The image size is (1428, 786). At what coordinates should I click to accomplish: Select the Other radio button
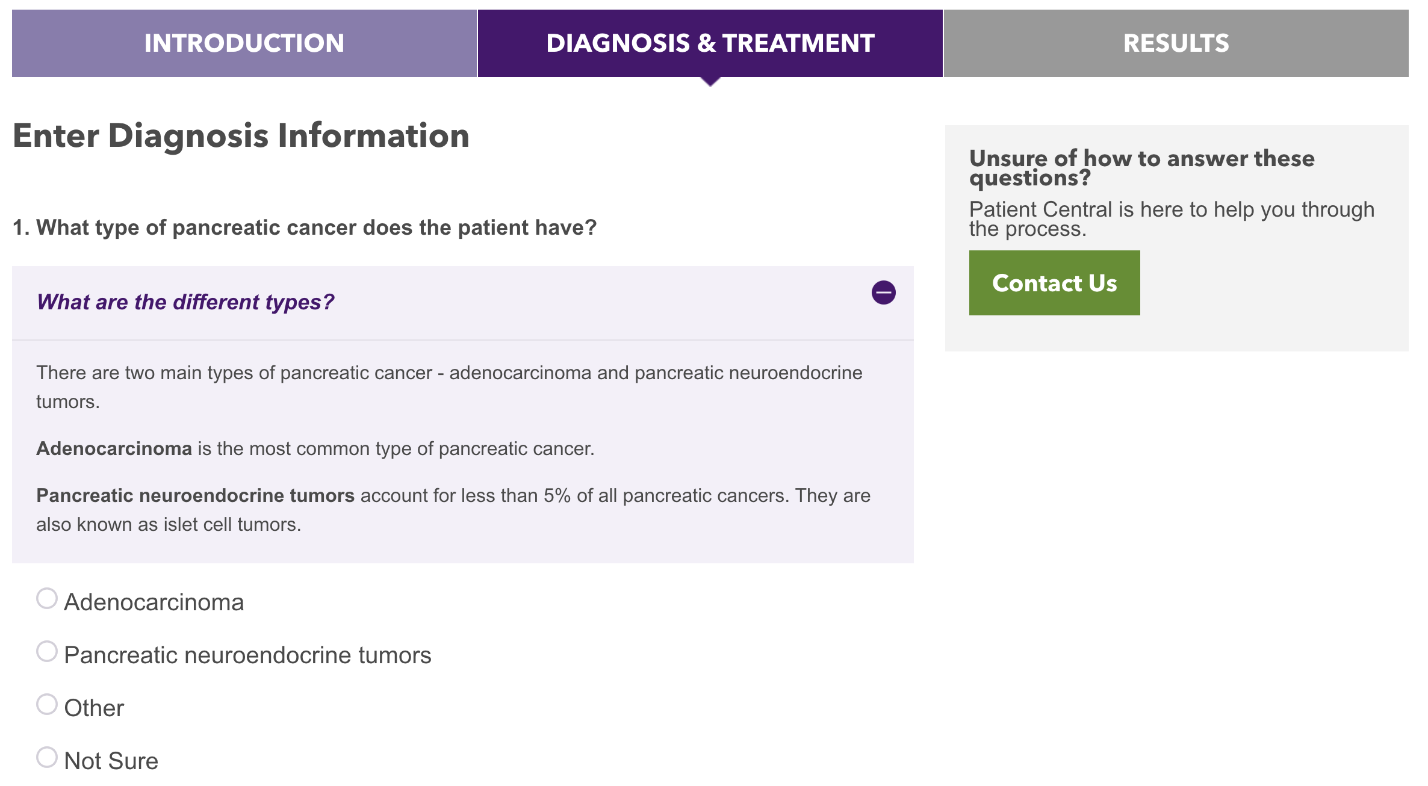point(47,705)
